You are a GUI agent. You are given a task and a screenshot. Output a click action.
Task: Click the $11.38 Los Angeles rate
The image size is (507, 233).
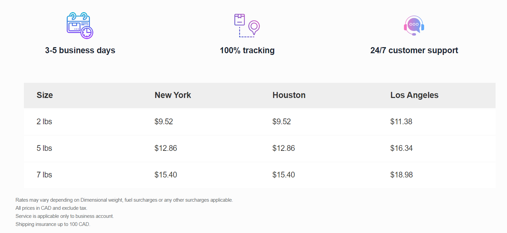[401, 122]
